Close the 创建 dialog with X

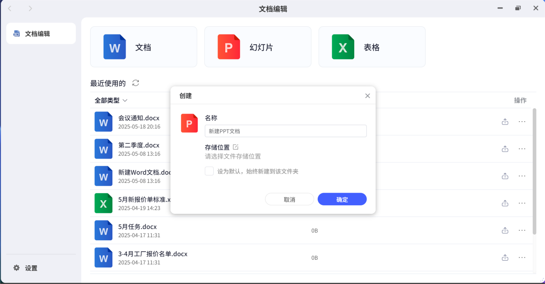367,96
